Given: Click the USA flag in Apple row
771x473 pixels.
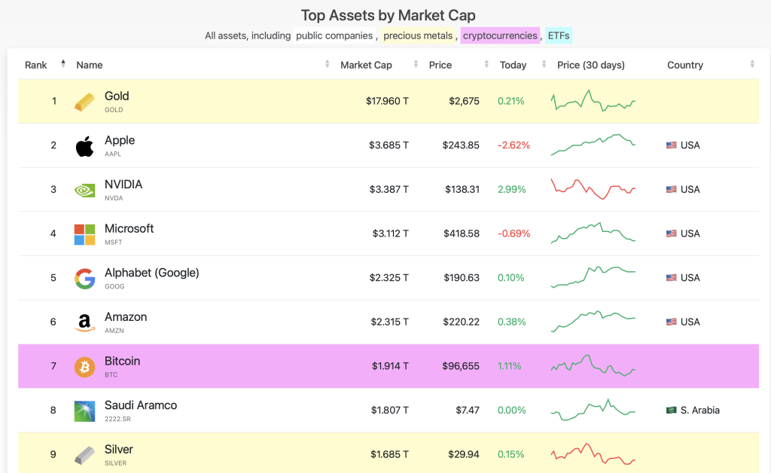Looking at the screenshot, I should click(671, 145).
